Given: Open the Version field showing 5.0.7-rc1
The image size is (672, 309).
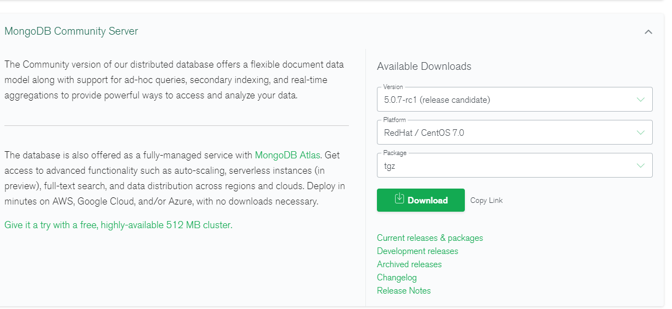Looking at the screenshot, I should point(506,100).
